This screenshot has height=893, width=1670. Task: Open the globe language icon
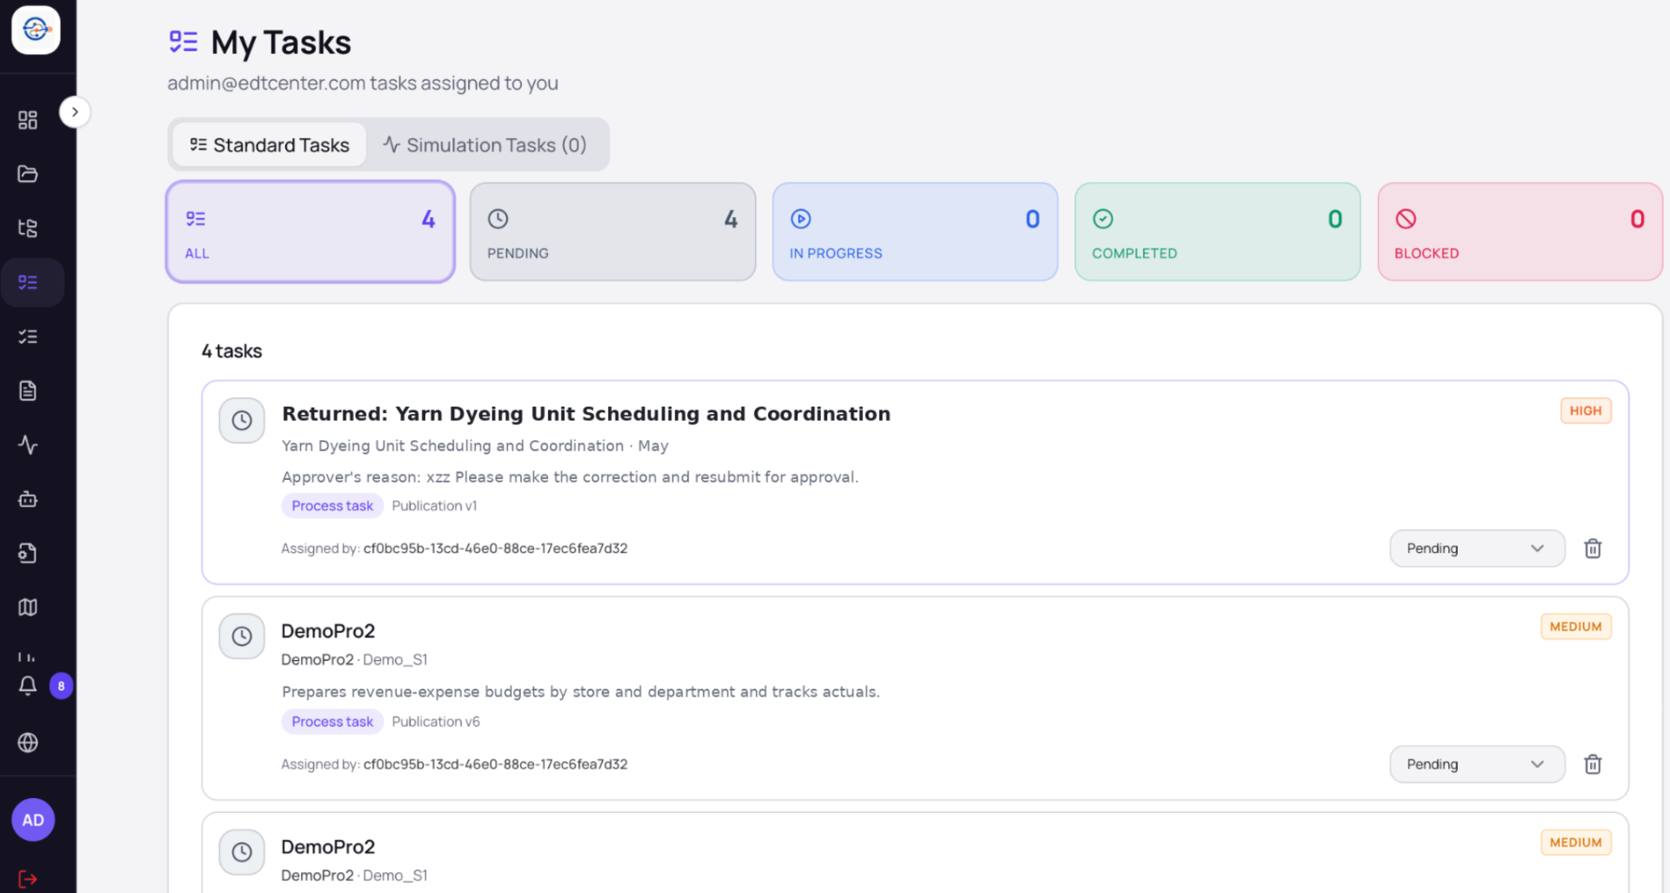[28, 743]
